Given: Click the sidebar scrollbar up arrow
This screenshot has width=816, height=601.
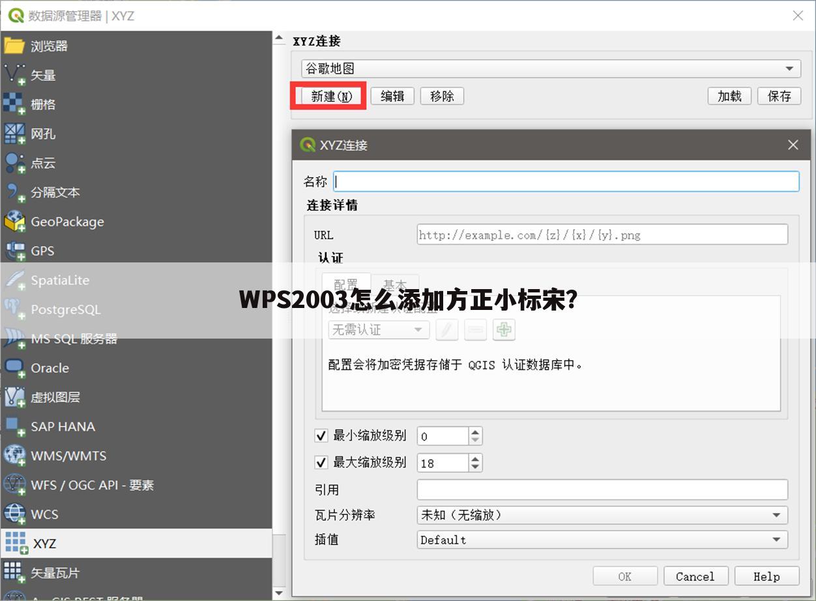Looking at the screenshot, I should click(x=280, y=39).
